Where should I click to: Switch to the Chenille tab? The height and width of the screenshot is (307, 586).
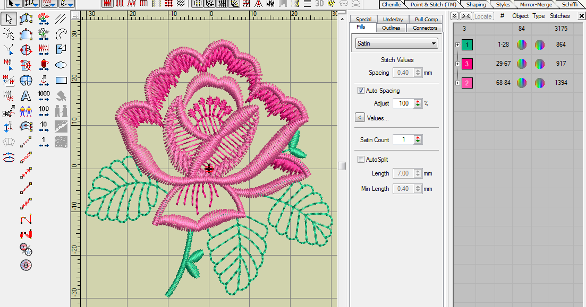tap(392, 4)
